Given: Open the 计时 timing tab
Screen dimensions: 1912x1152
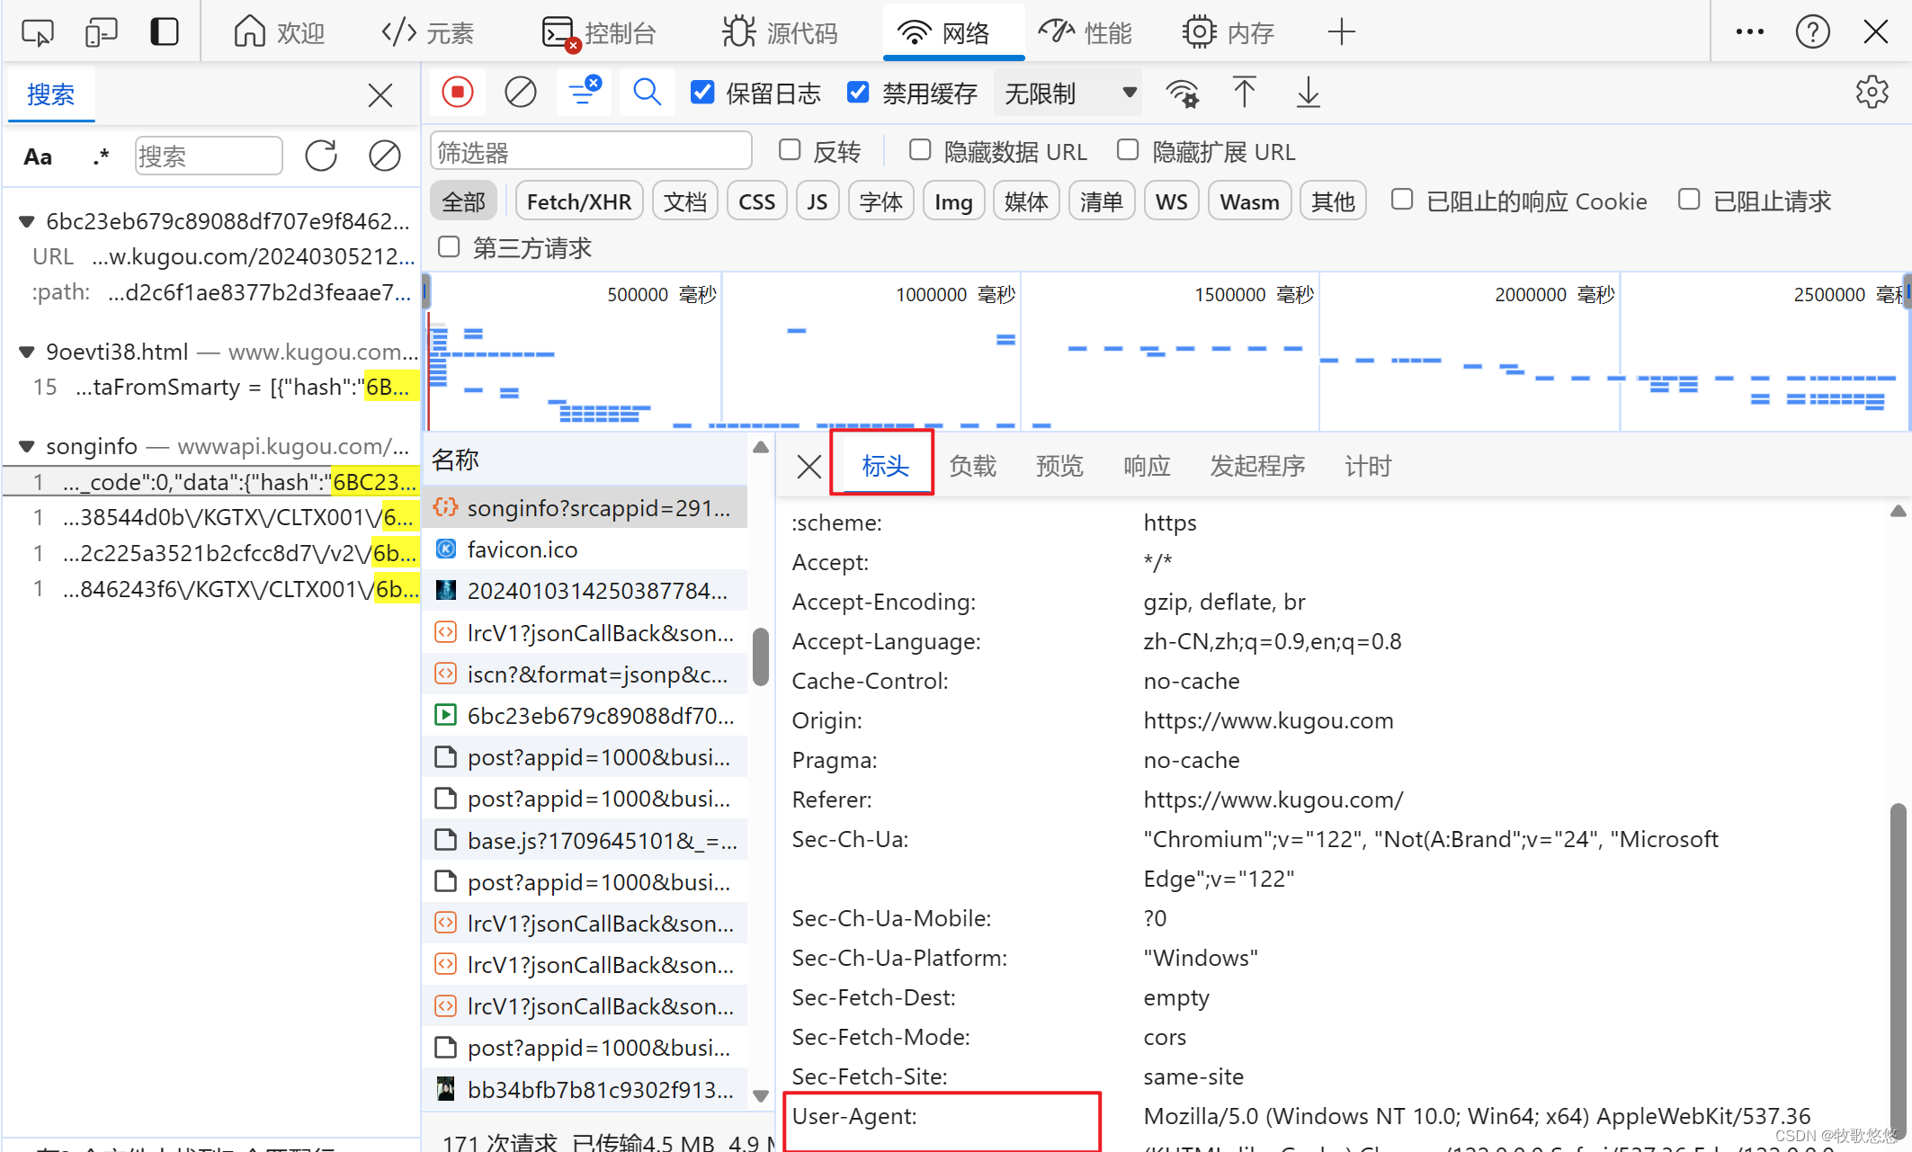Looking at the screenshot, I should 1368,465.
